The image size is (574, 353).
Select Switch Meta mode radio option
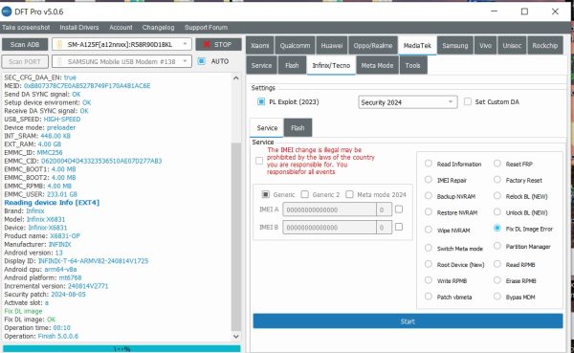click(428, 248)
